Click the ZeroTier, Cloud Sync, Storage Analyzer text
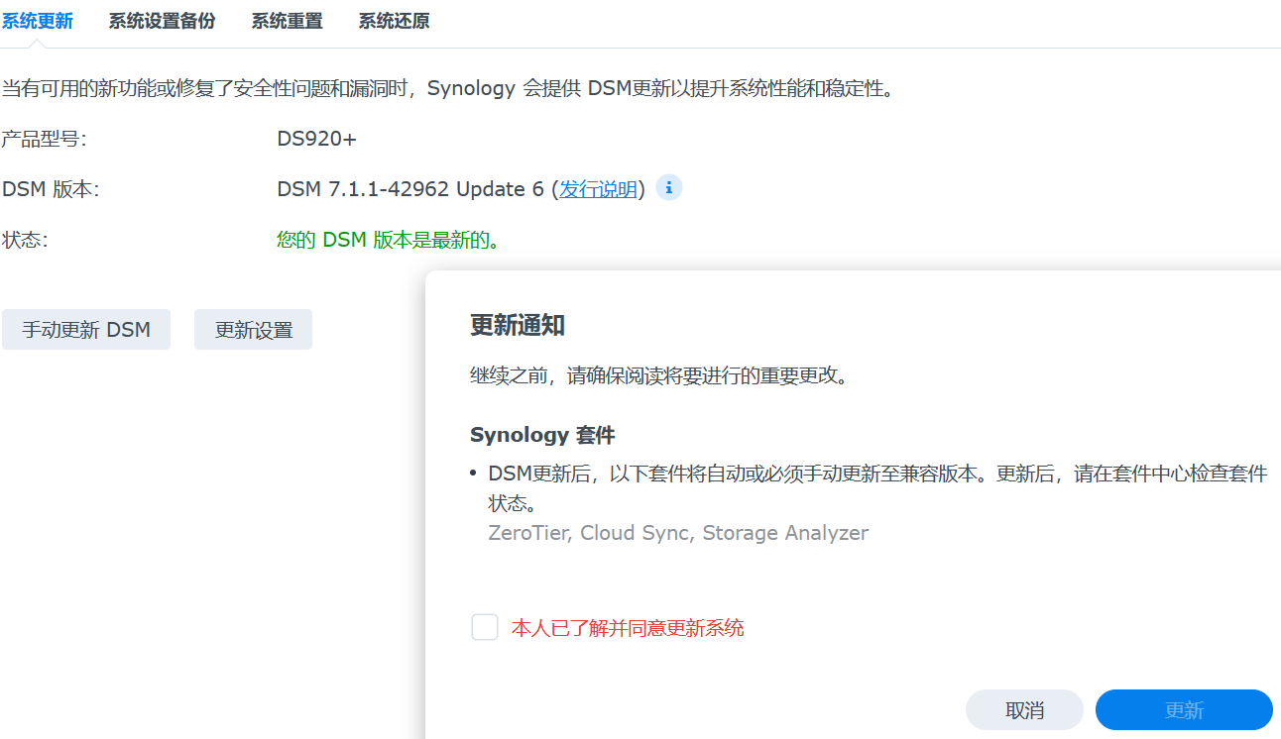The image size is (1281, 739). [x=678, y=533]
